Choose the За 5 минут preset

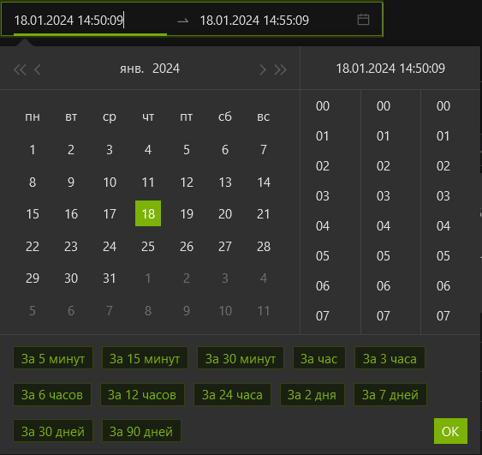(x=53, y=358)
